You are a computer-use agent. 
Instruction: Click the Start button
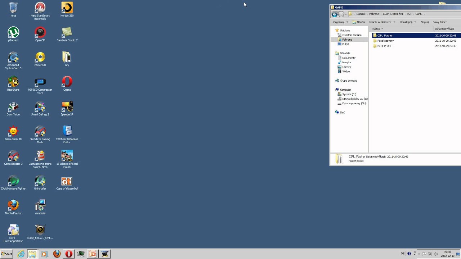[6, 254]
